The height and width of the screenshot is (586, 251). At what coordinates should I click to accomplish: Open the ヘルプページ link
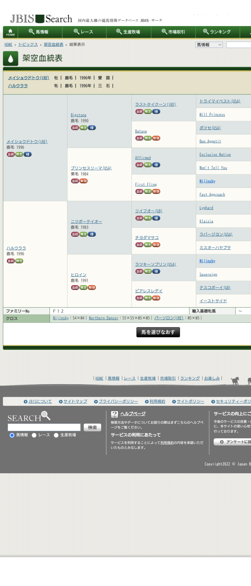133,414
